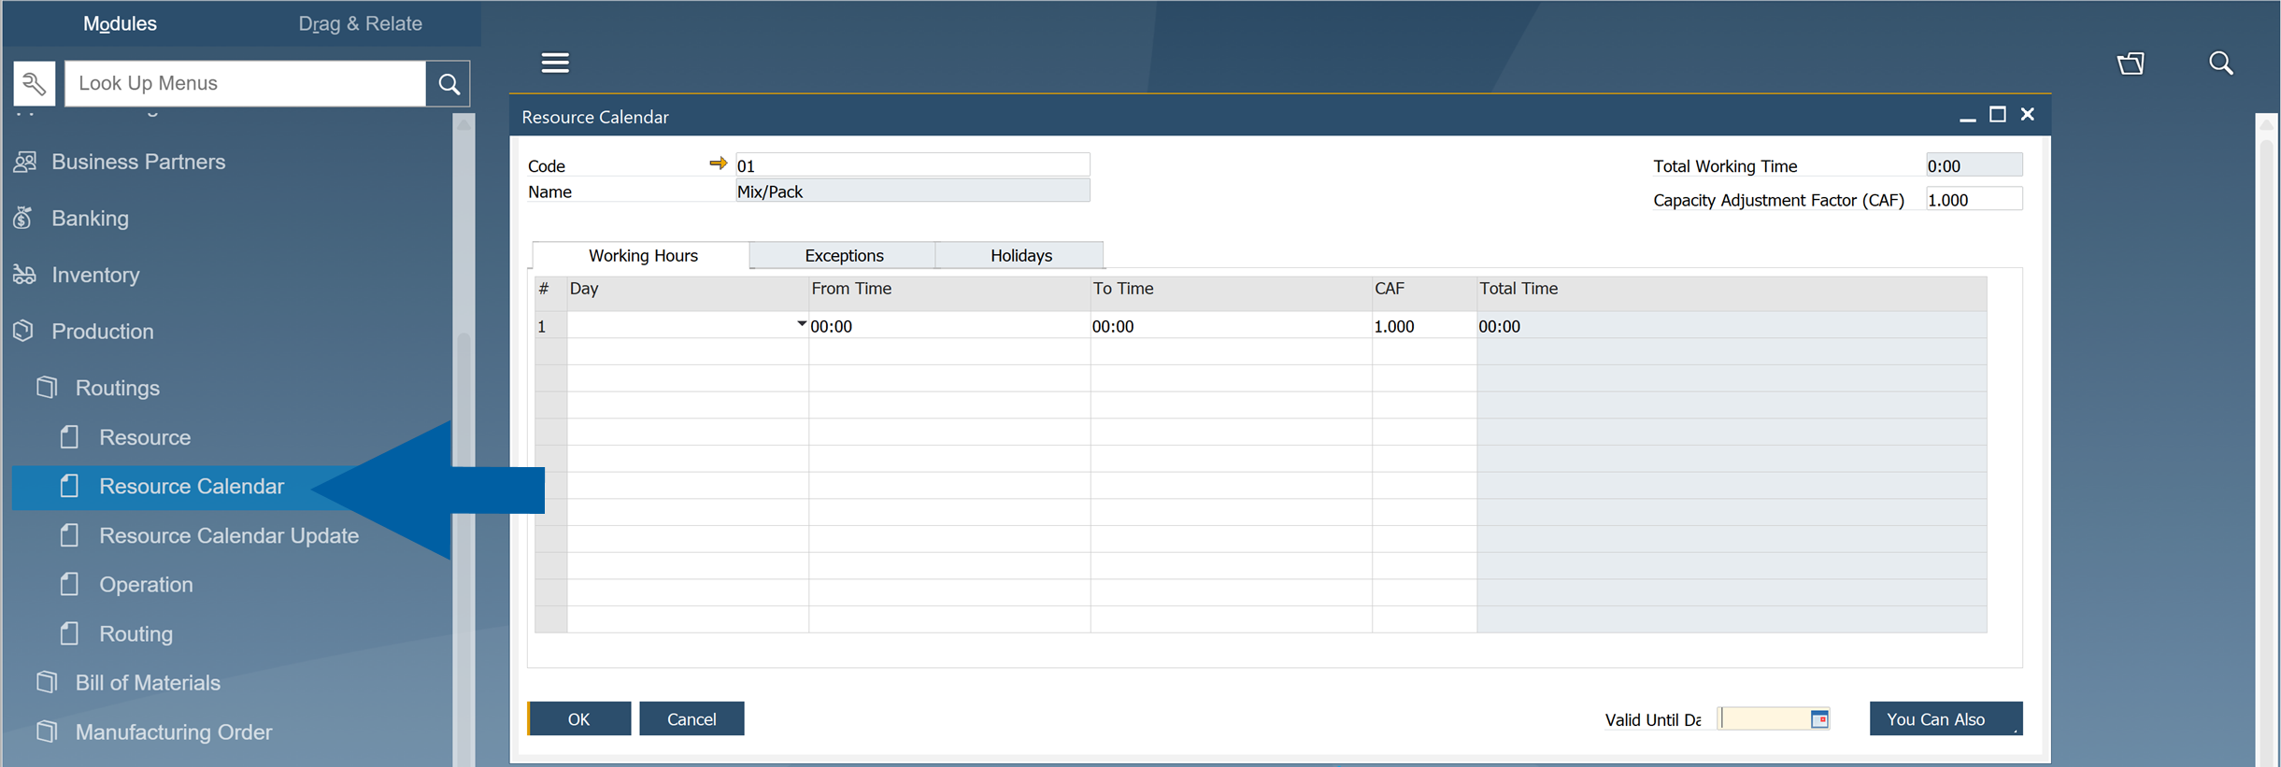This screenshot has width=2281, height=767.
Task: Click the Inventory module icon
Action: point(24,275)
